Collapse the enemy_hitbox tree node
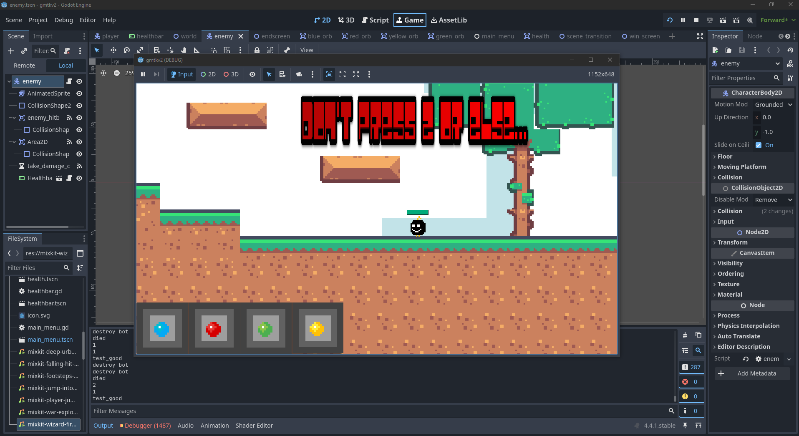 click(14, 118)
